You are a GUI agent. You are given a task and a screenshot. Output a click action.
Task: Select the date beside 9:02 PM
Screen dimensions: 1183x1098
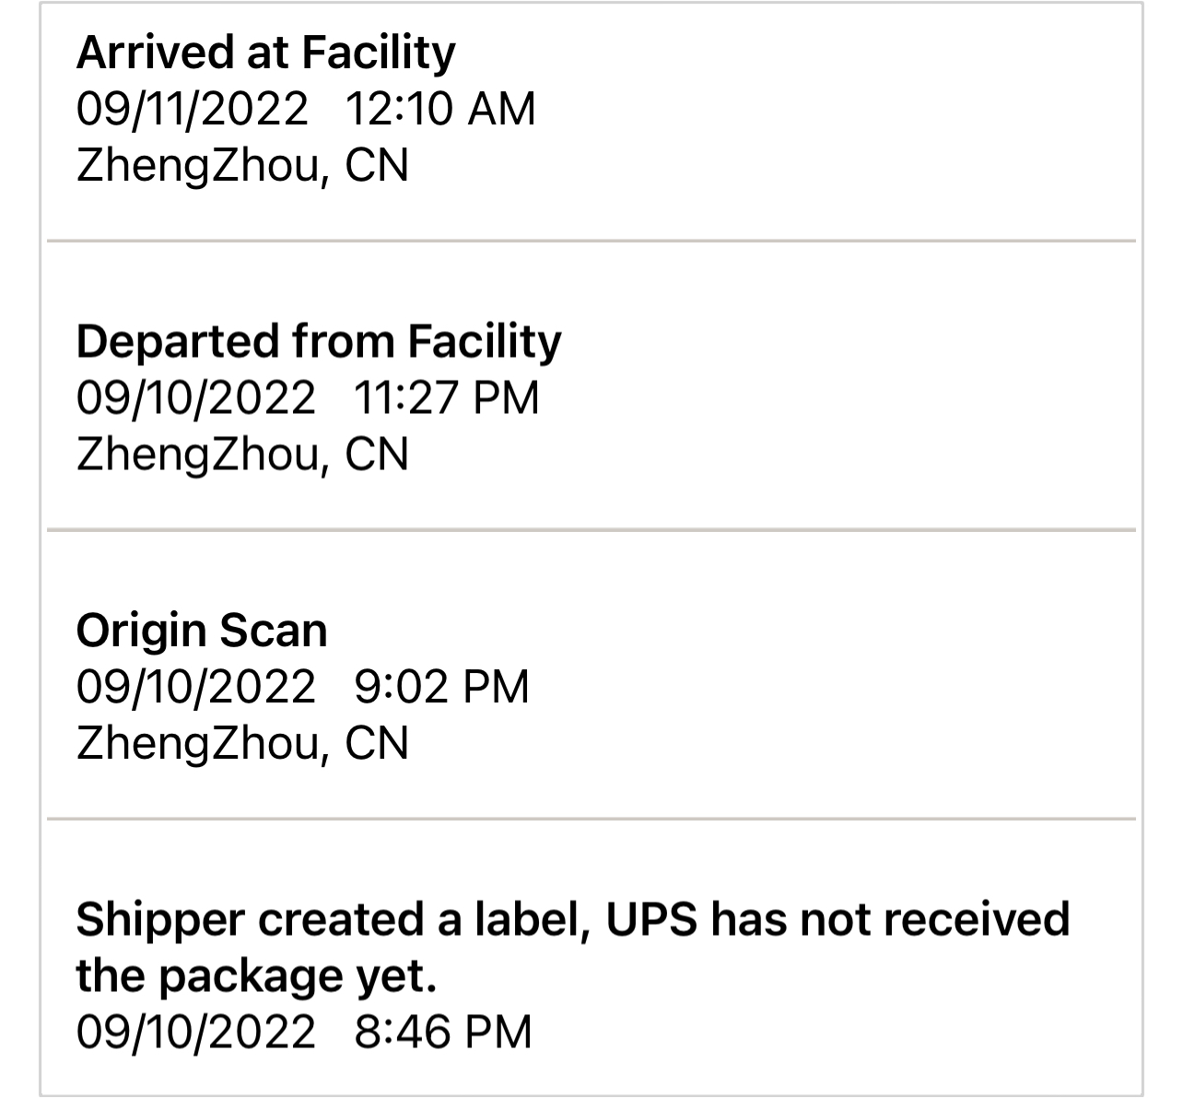tap(195, 687)
